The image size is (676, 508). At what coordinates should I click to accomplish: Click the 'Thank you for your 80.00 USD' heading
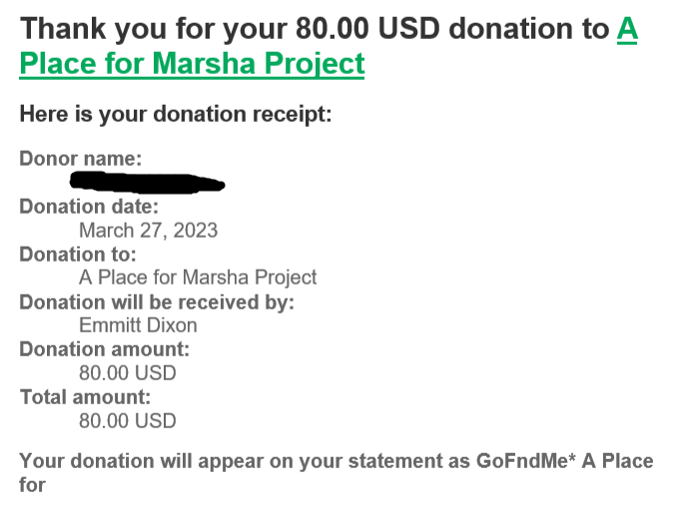[x=230, y=29]
